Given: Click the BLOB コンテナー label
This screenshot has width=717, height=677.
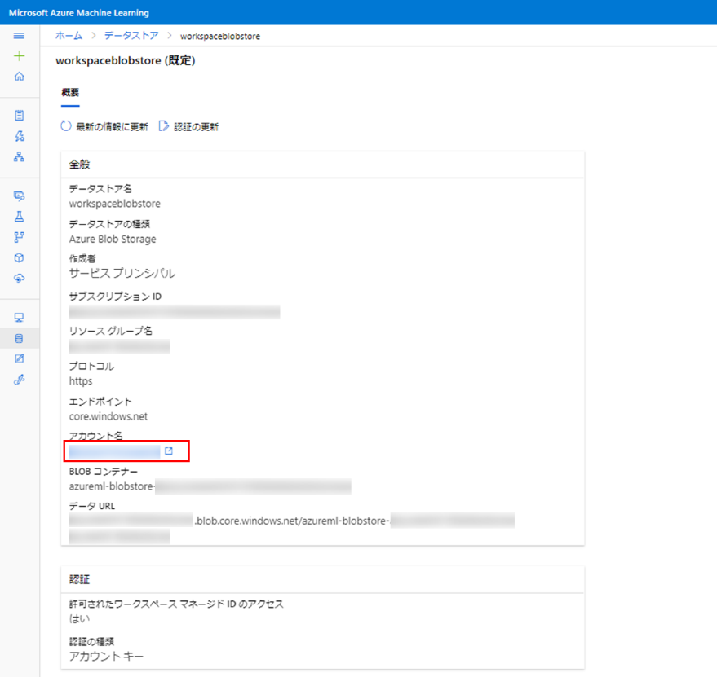Looking at the screenshot, I should tap(104, 472).
